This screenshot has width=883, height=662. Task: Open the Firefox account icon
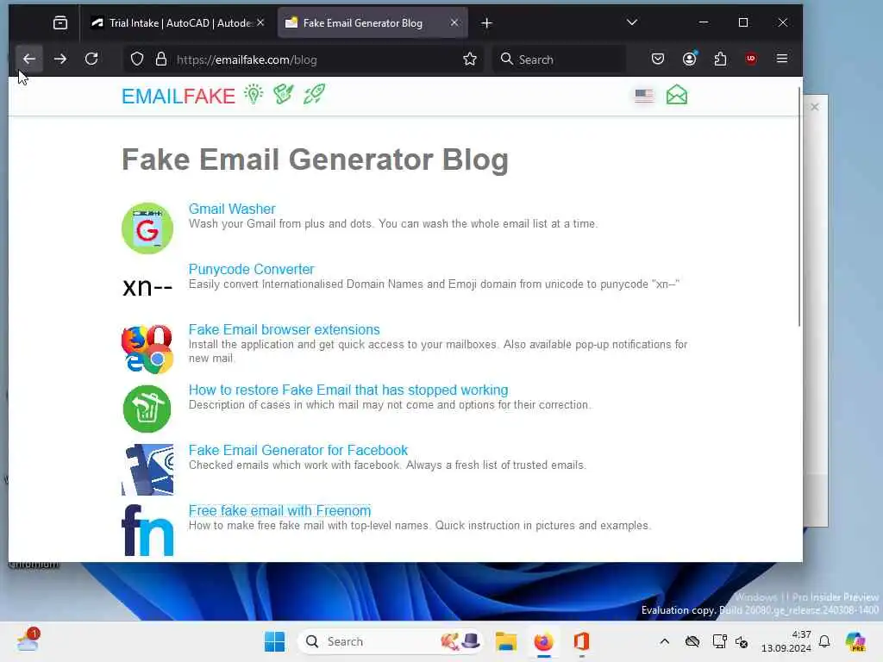pos(689,59)
